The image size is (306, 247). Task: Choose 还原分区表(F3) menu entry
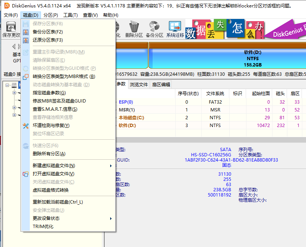(48, 40)
